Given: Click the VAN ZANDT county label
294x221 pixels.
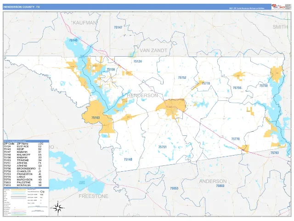Looking at the screenshot, I should coord(153,50).
